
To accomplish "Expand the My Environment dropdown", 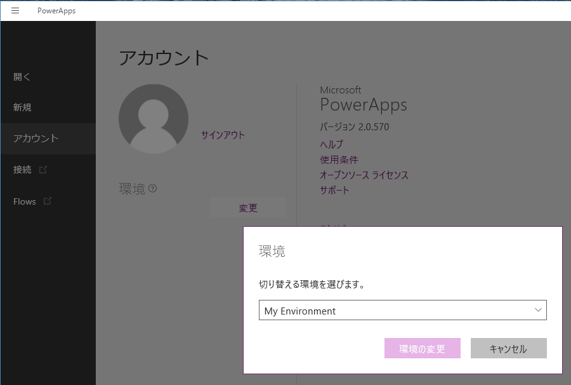I will pos(403,310).
